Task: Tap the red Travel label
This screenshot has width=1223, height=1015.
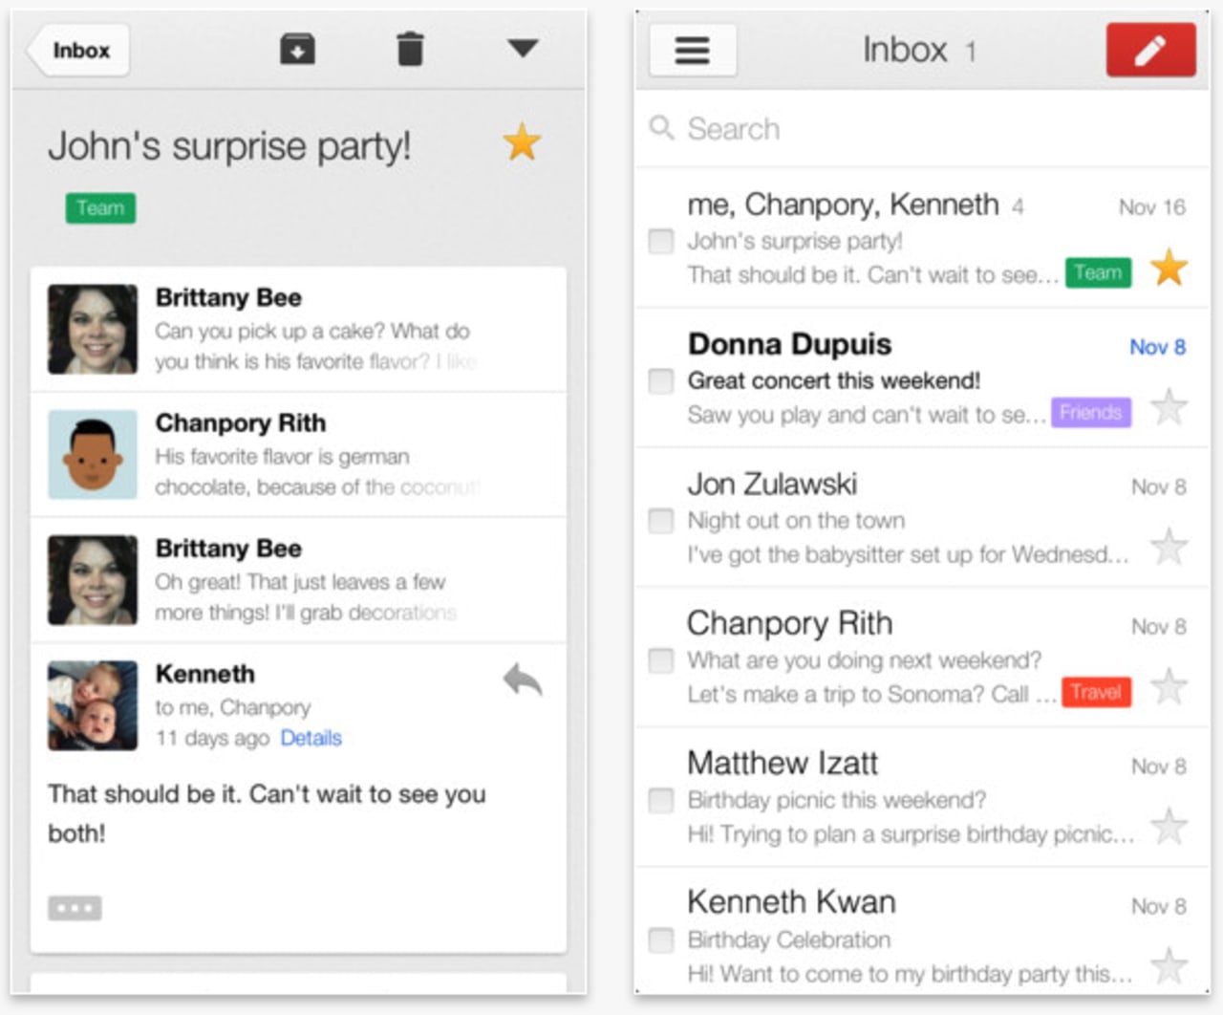Action: point(1096,692)
